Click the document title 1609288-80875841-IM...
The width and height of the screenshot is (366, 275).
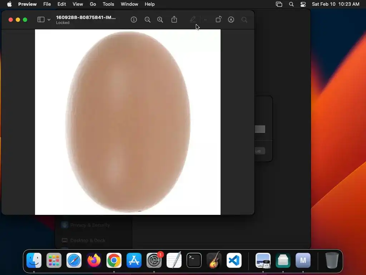86,17
